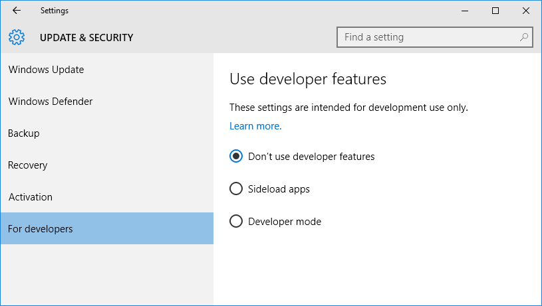Open the Learn more link
Screen dimensions: 542x306
pos(255,126)
